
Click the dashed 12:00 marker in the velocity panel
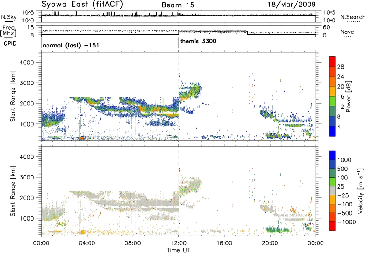179,190
